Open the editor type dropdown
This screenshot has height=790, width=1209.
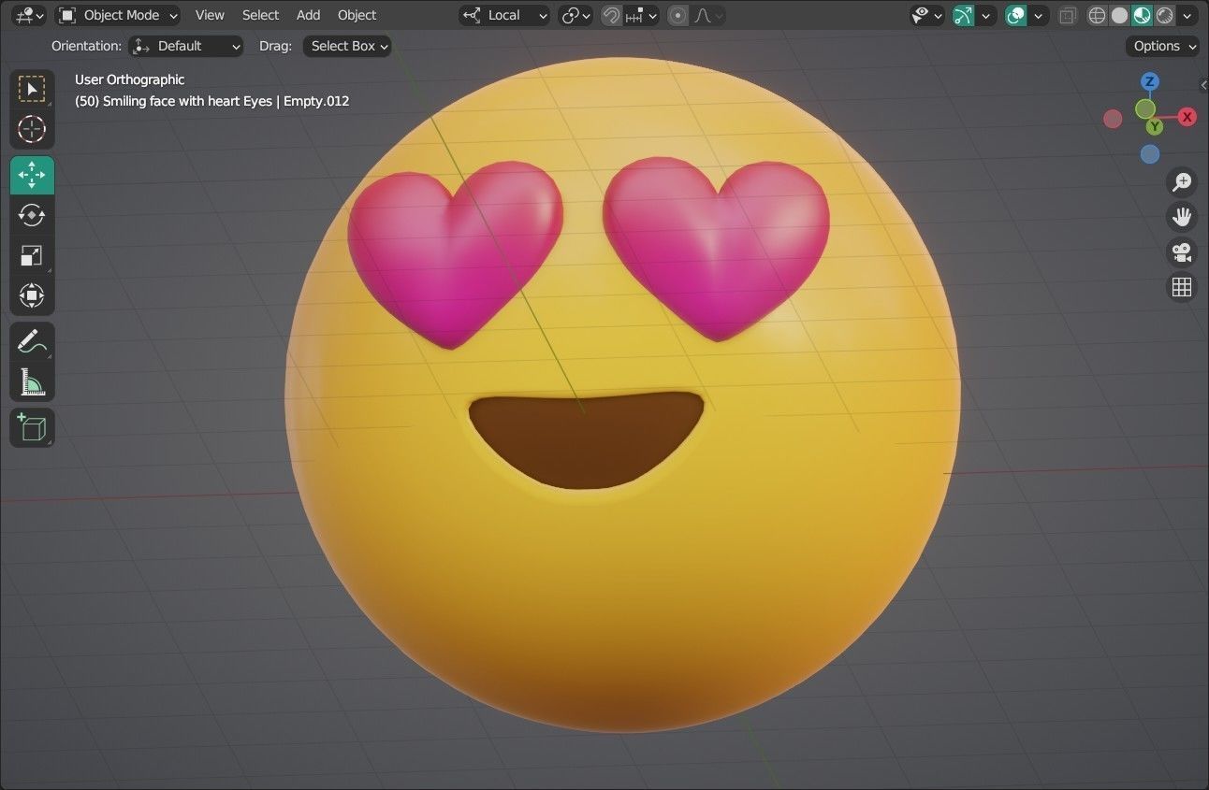30,15
